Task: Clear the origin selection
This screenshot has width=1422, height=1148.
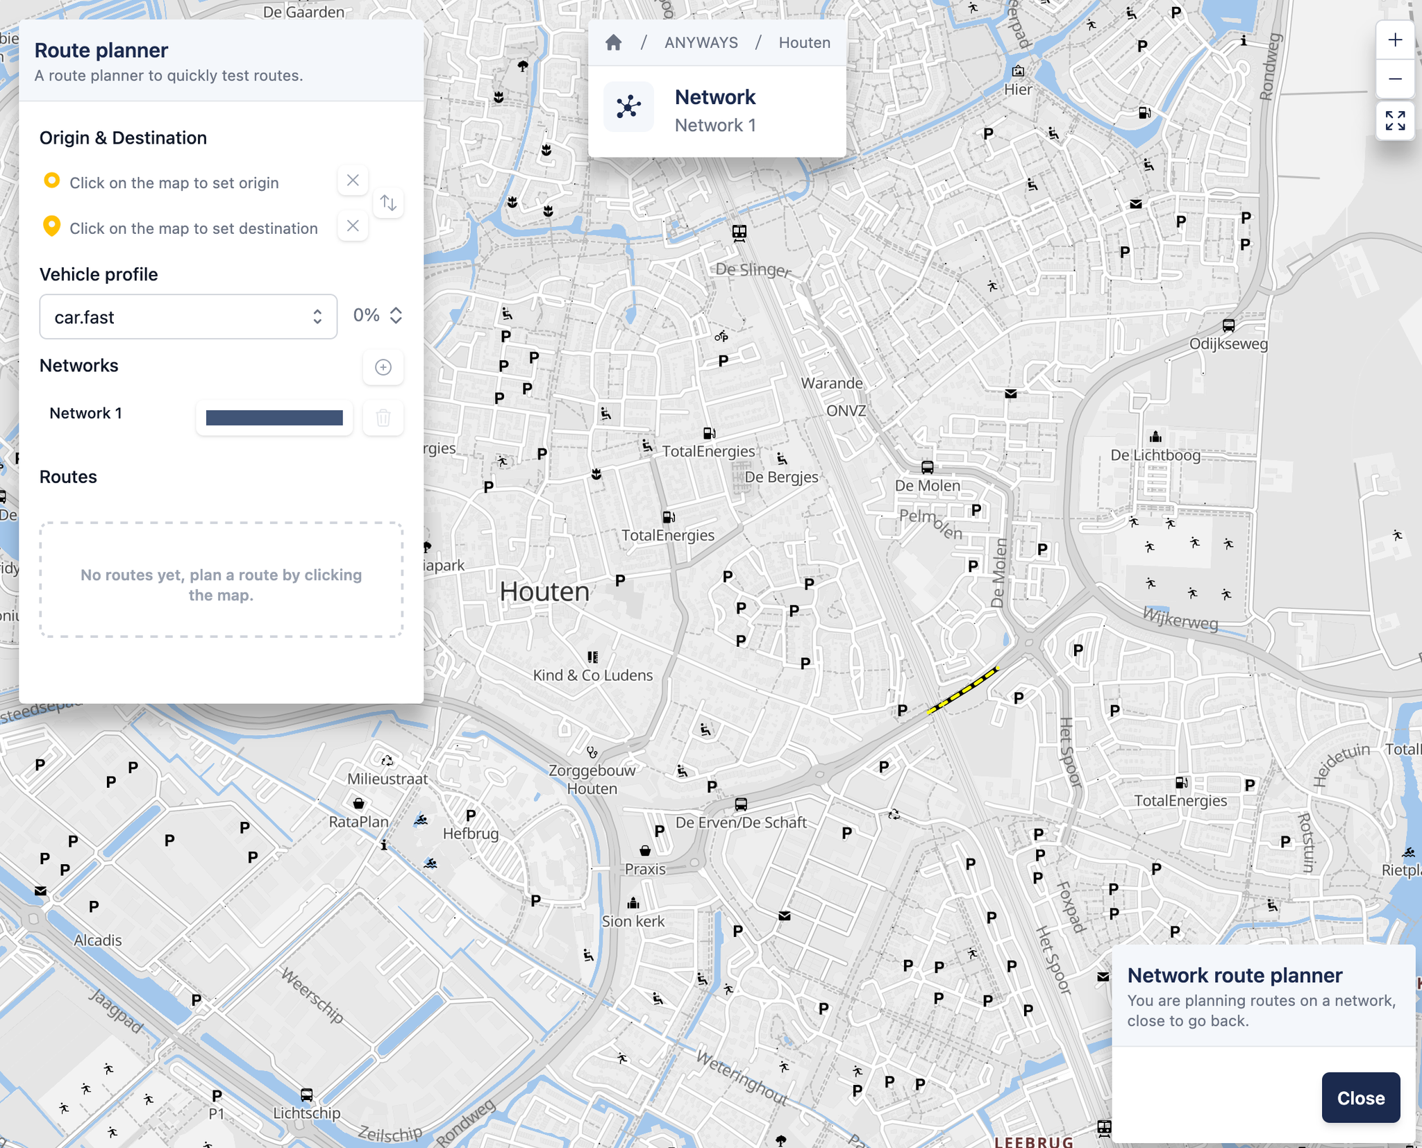Action: click(x=353, y=180)
